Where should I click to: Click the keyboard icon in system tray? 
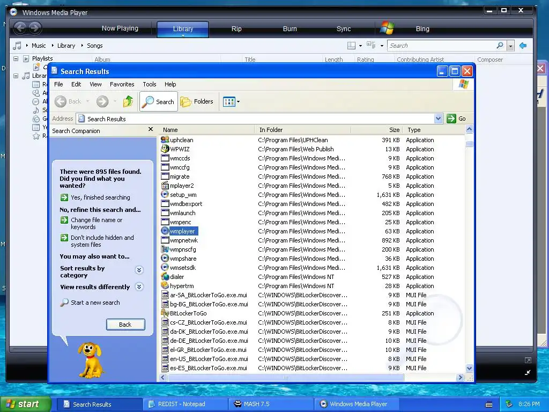[x=489, y=404]
